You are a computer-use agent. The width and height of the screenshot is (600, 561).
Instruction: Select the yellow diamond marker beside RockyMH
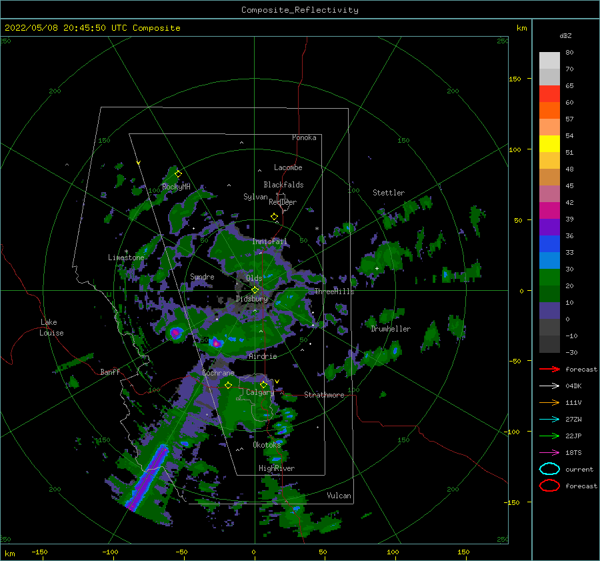tap(178, 174)
